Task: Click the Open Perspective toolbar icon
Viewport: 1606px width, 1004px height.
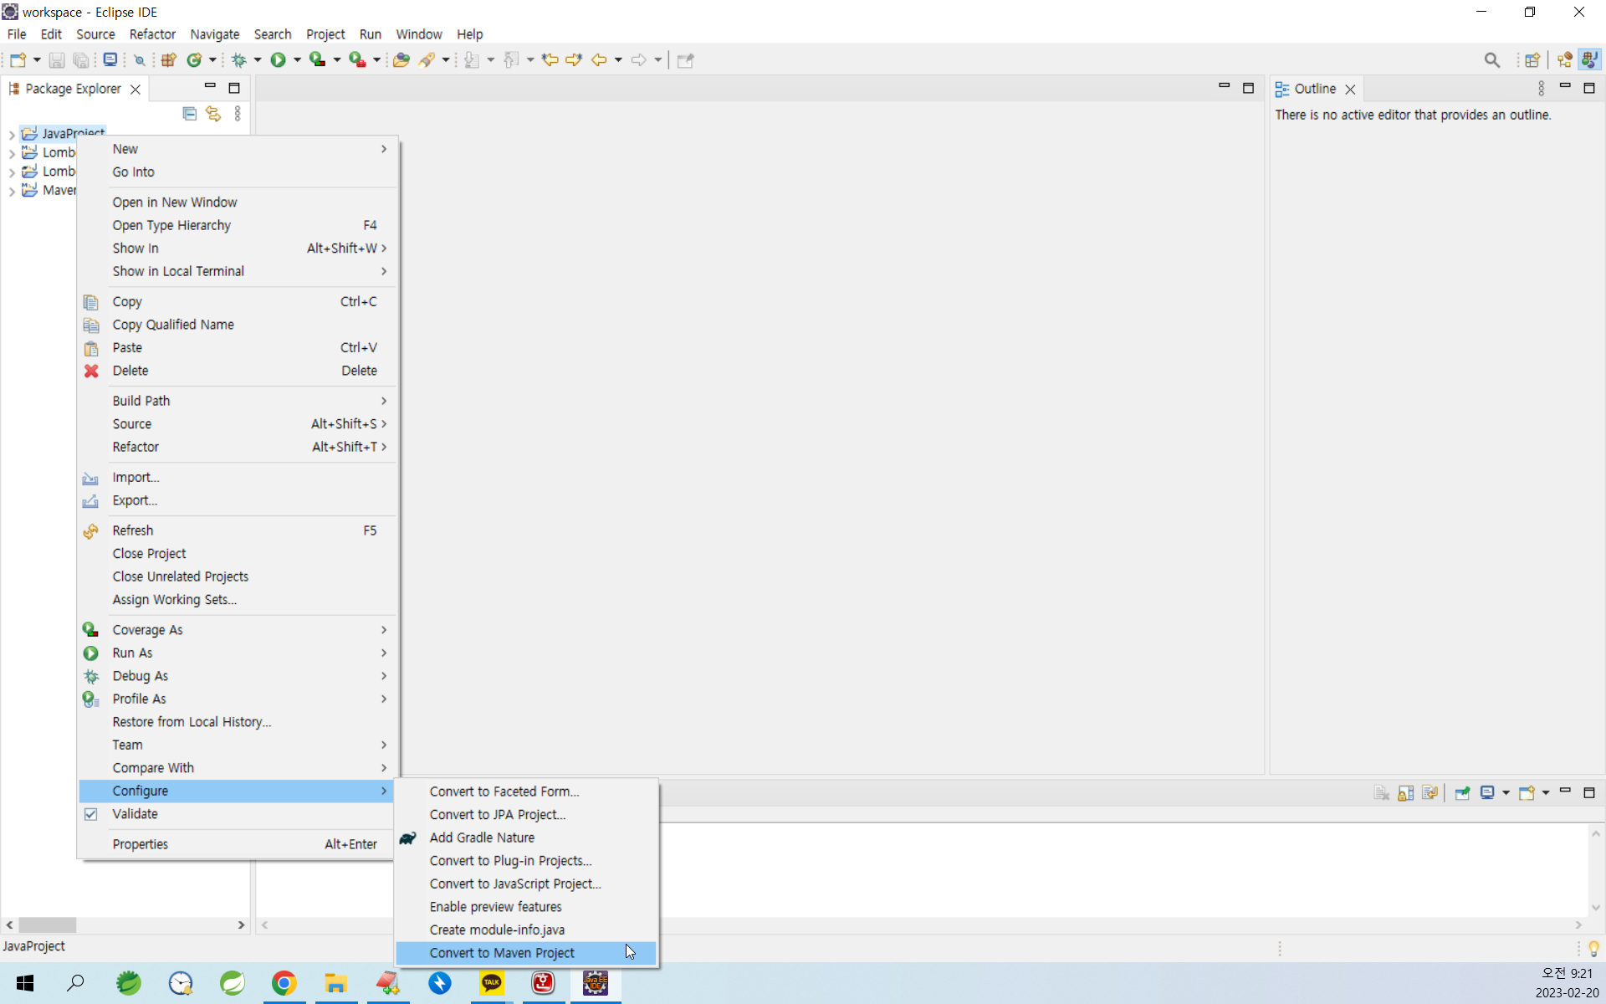Action: [x=1532, y=60]
